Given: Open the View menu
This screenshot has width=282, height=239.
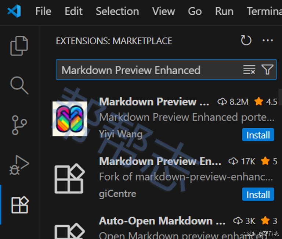Looking at the screenshot, I should (x=163, y=11).
